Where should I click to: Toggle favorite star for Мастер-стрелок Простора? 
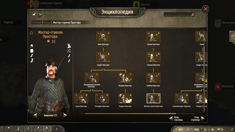click(x=32, y=33)
